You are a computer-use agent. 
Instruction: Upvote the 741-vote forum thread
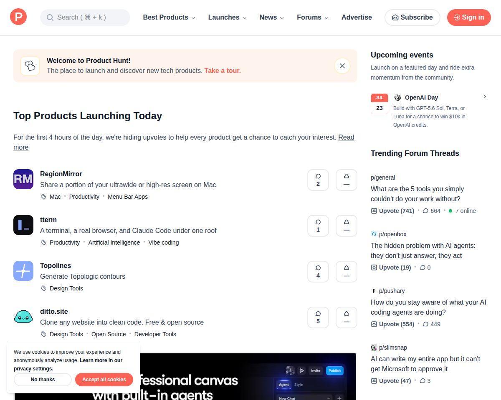tap(392, 211)
